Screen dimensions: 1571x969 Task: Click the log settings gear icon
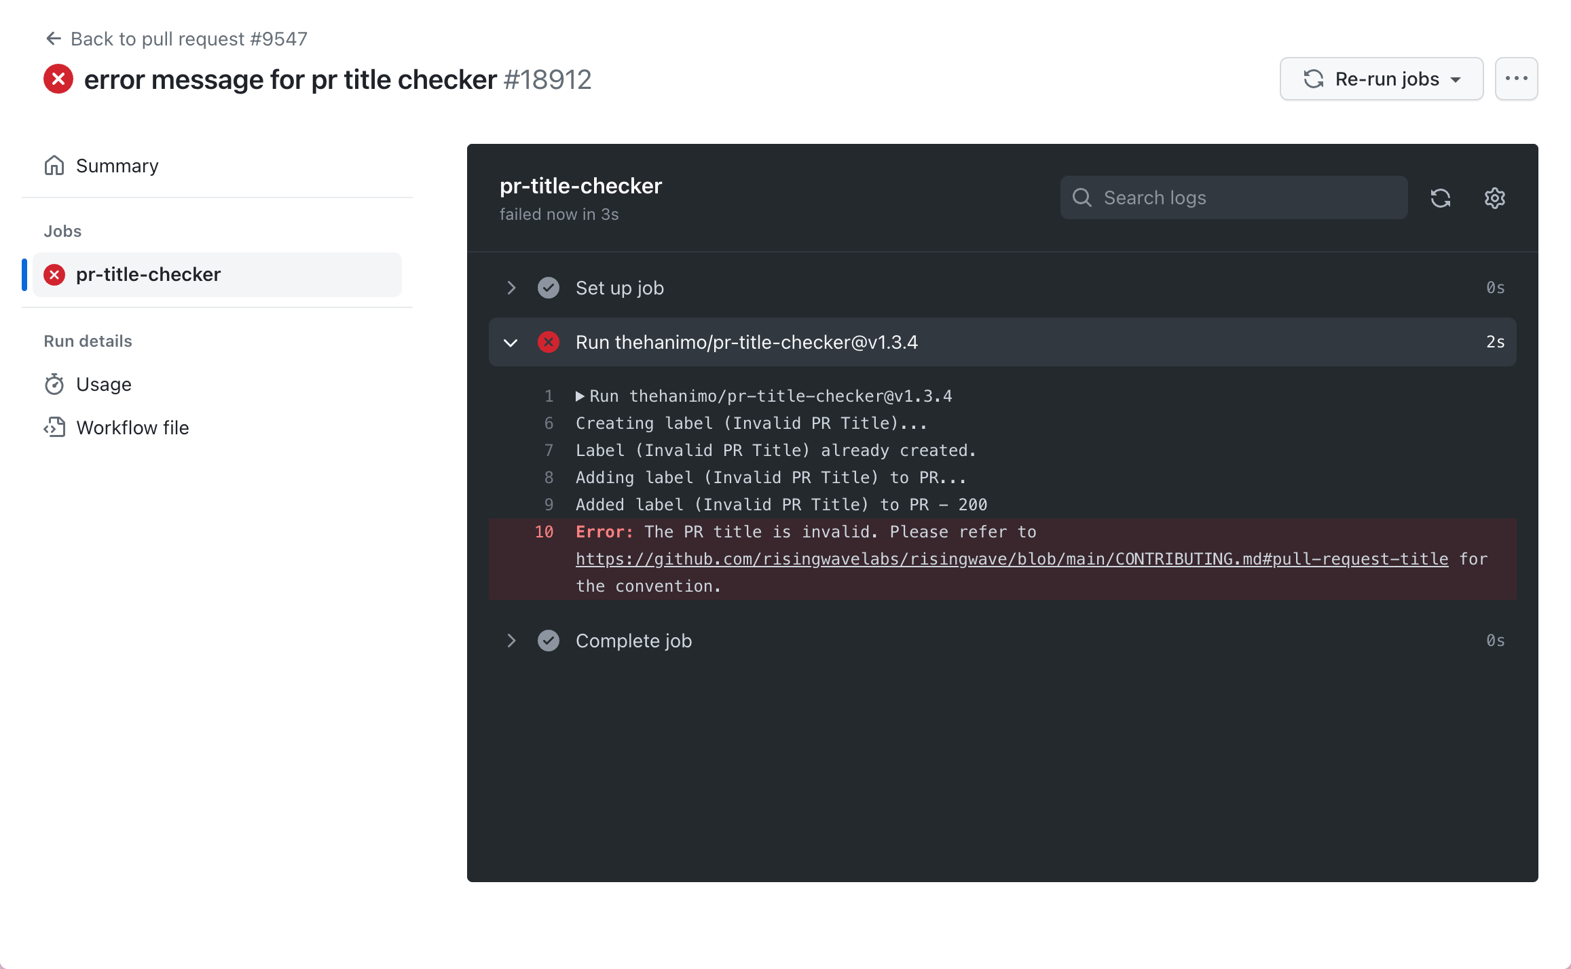[1494, 198]
